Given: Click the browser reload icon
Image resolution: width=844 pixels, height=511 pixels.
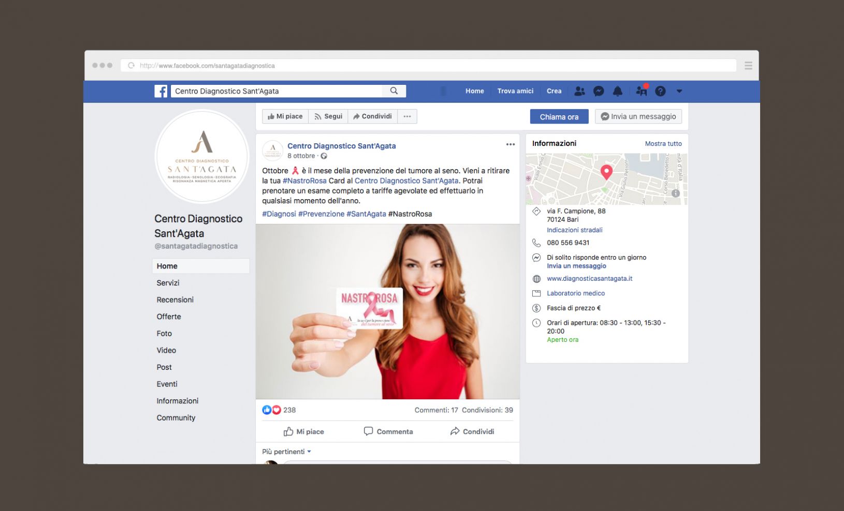Looking at the screenshot, I should tap(132, 66).
